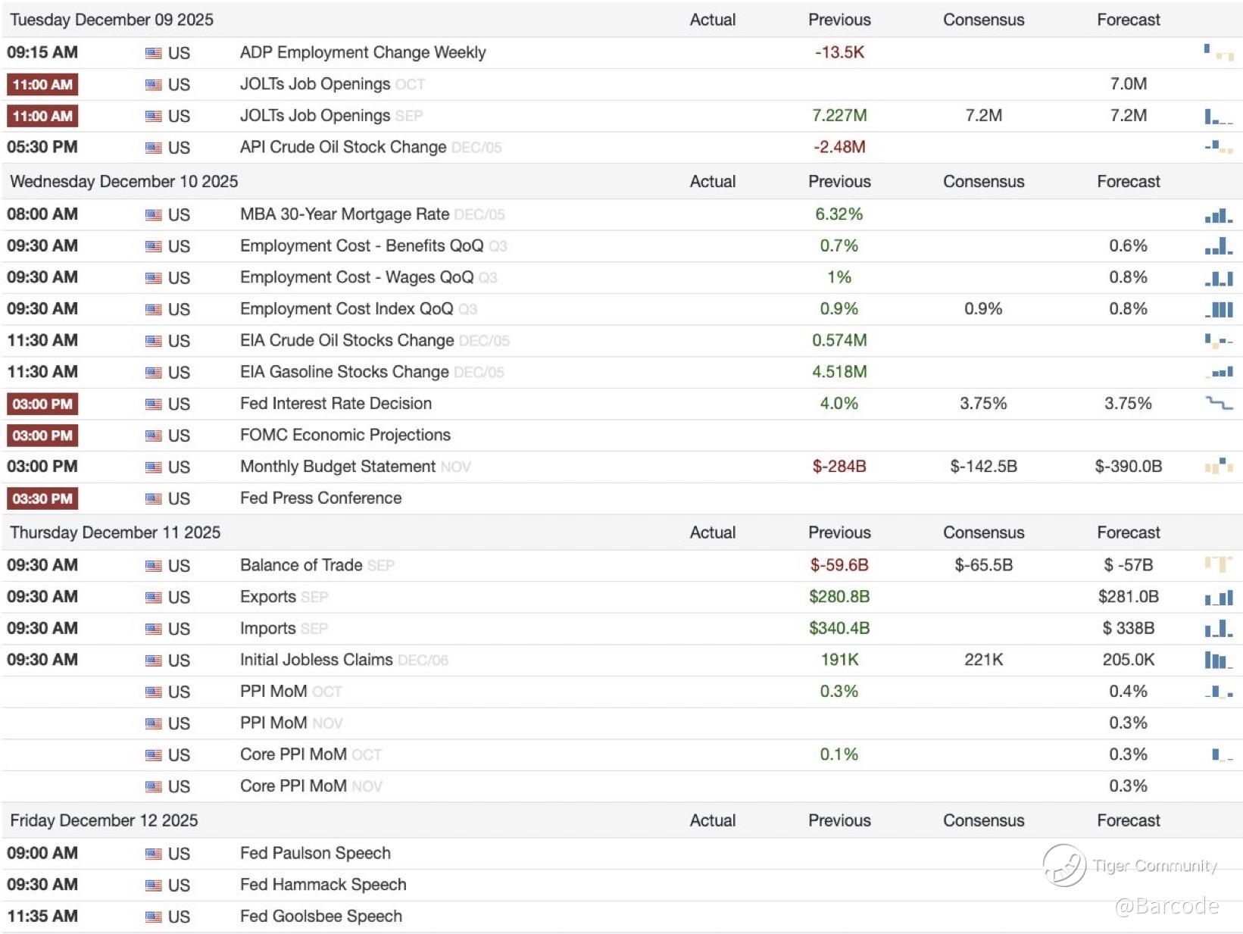The height and width of the screenshot is (934, 1243).
Task: Click Wednesday December 10 2025 date header
Action: [124, 182]
